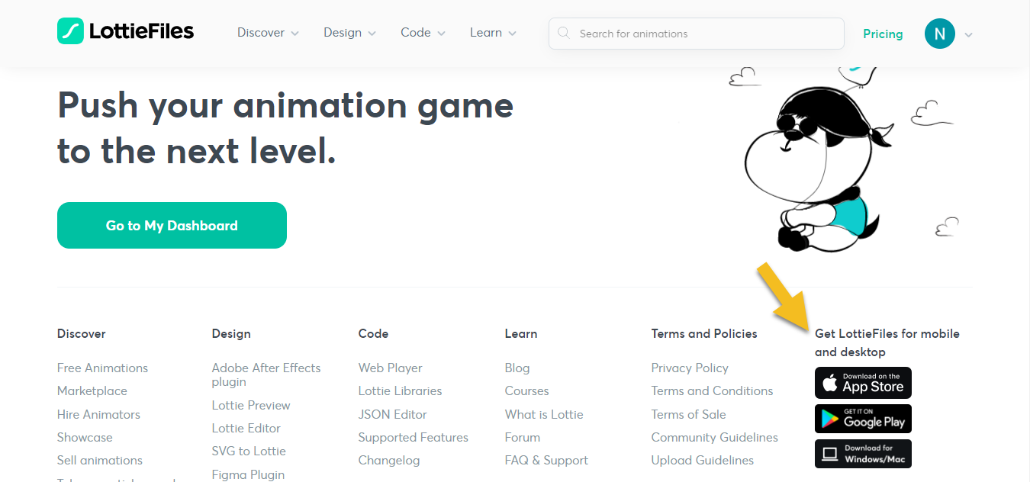The height and width of the screenshot is (482, 1030).
Task: Open Sell animations link
Action: click(100, 460)
